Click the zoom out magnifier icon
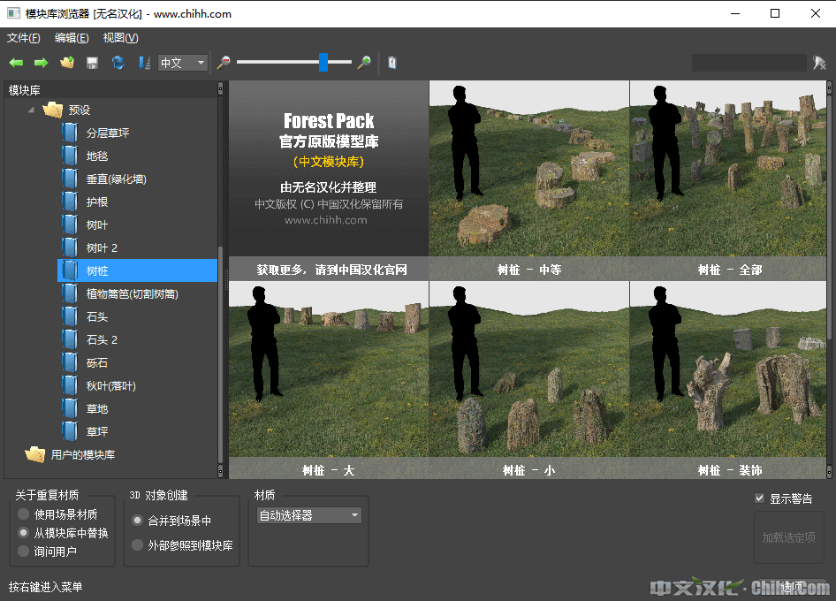836x601 pixels. pos(224,63)
